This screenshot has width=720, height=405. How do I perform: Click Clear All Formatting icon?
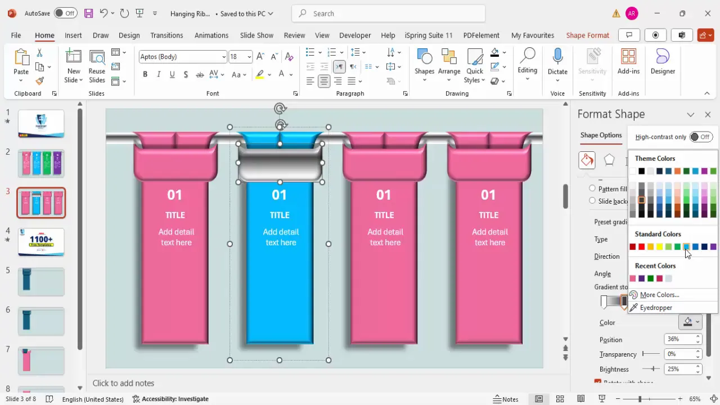289,57
